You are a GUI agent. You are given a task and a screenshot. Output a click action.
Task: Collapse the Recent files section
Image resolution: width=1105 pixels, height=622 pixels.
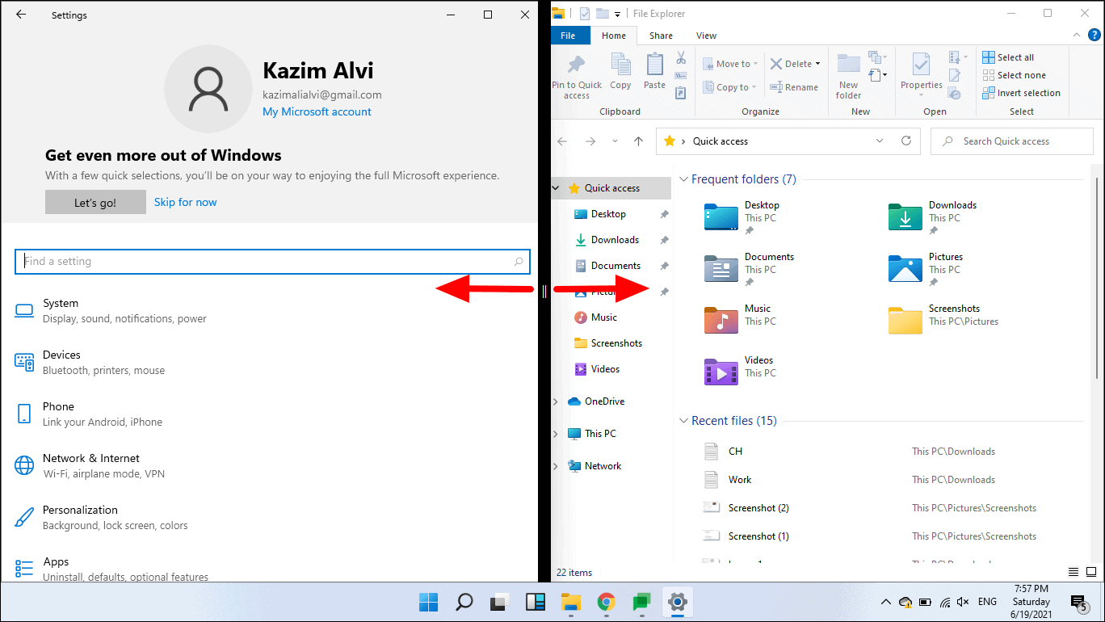point(684,421)
